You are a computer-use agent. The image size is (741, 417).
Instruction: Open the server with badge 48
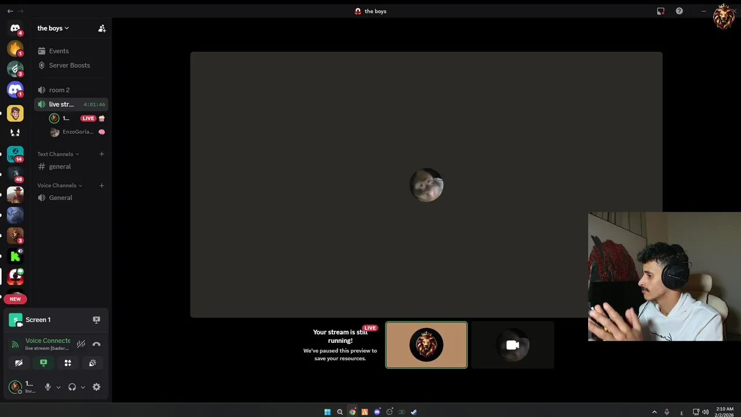coord(15,174)
